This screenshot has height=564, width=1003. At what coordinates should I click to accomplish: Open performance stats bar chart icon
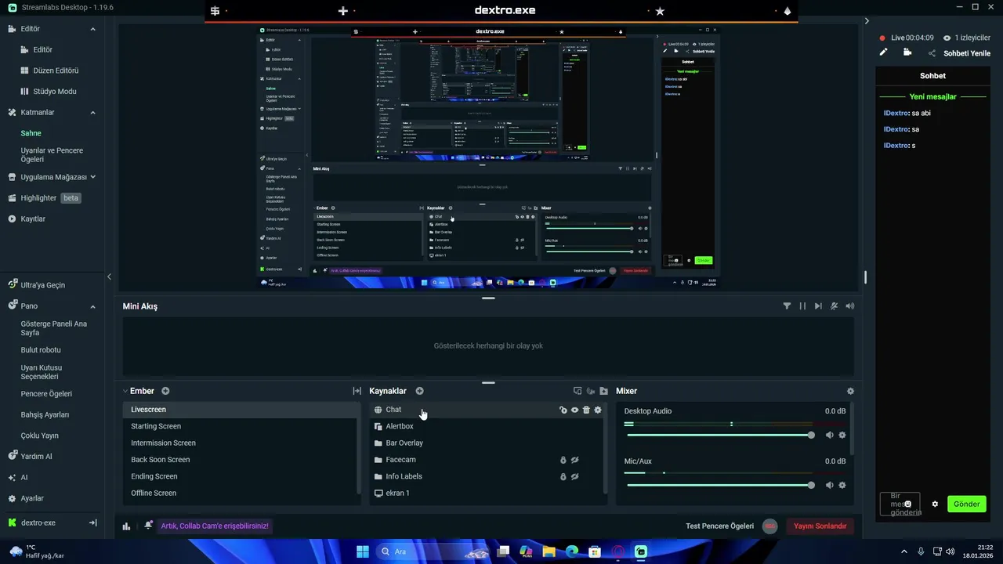coord(126,526)
